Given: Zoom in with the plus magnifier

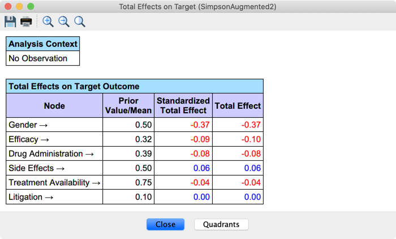Looking at the screenshot, I should point(48,22).
